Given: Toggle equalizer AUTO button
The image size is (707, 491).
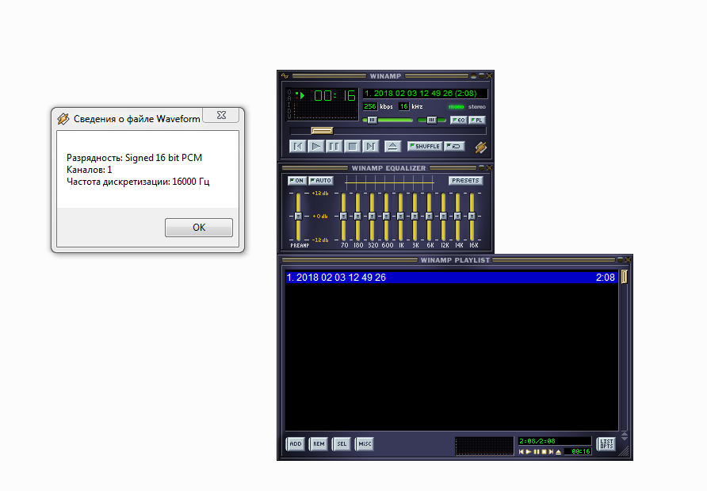Looking at the screenshot, I should pyautogui.click(x=321, y=181).
